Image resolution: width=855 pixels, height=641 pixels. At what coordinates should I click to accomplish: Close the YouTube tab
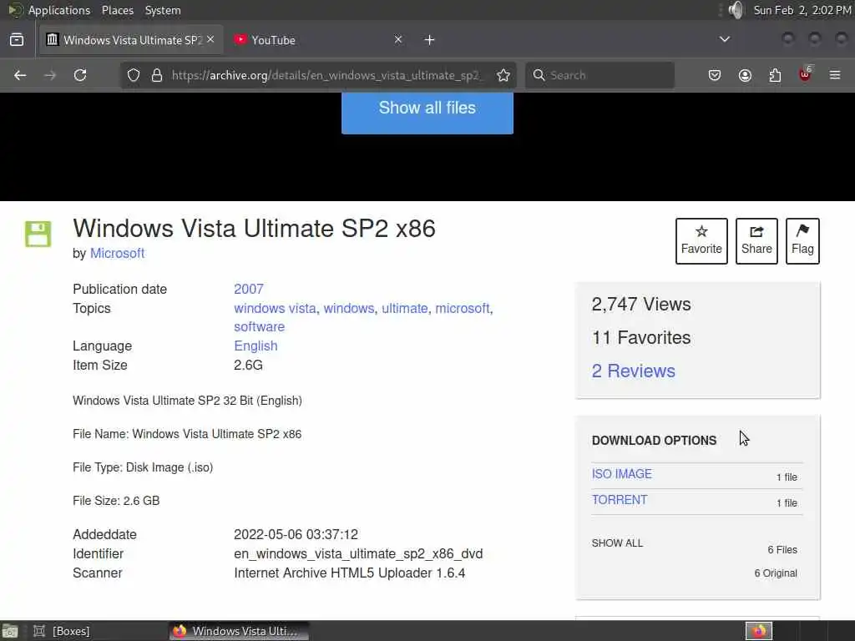click(x=398, y=39)
